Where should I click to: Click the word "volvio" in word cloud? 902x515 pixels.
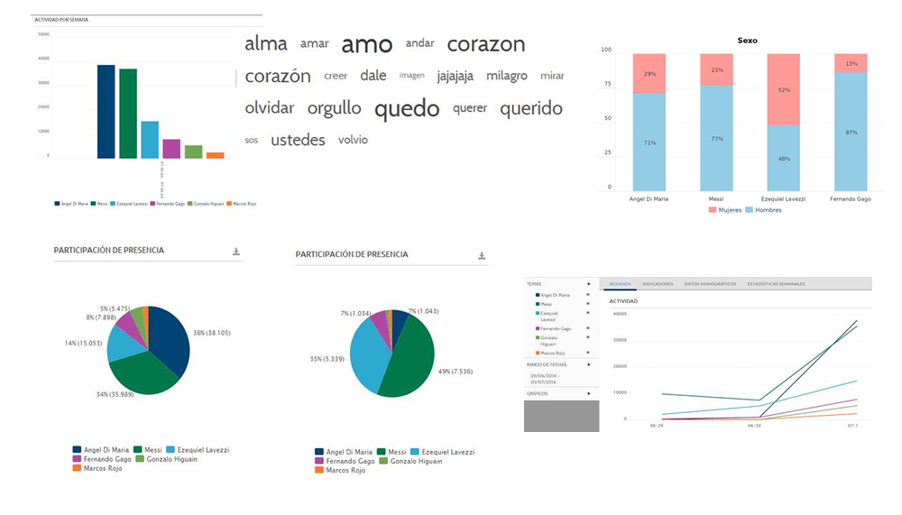353,140
